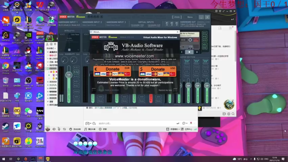288x162 pixels.
Task: Click the VB-Audio logo in About dialog
Action: coord(111,47)
